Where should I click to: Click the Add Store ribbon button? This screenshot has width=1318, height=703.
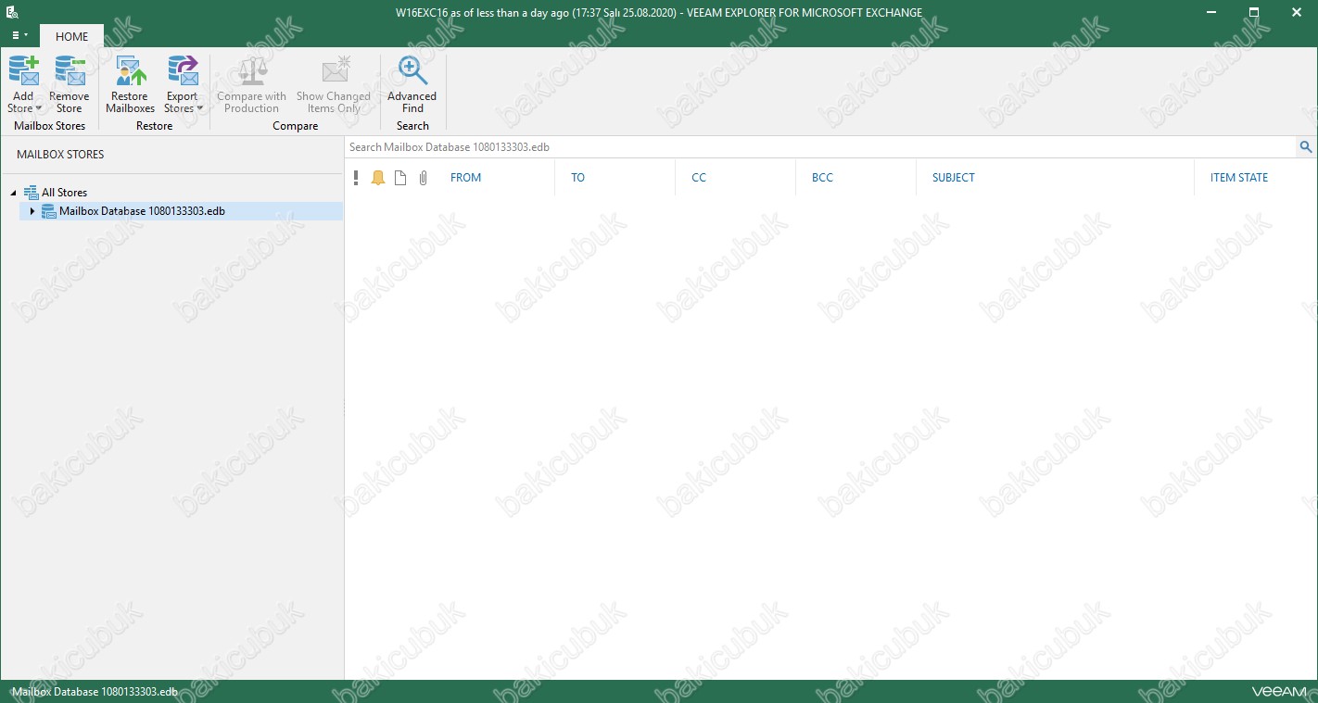(23, 84)
